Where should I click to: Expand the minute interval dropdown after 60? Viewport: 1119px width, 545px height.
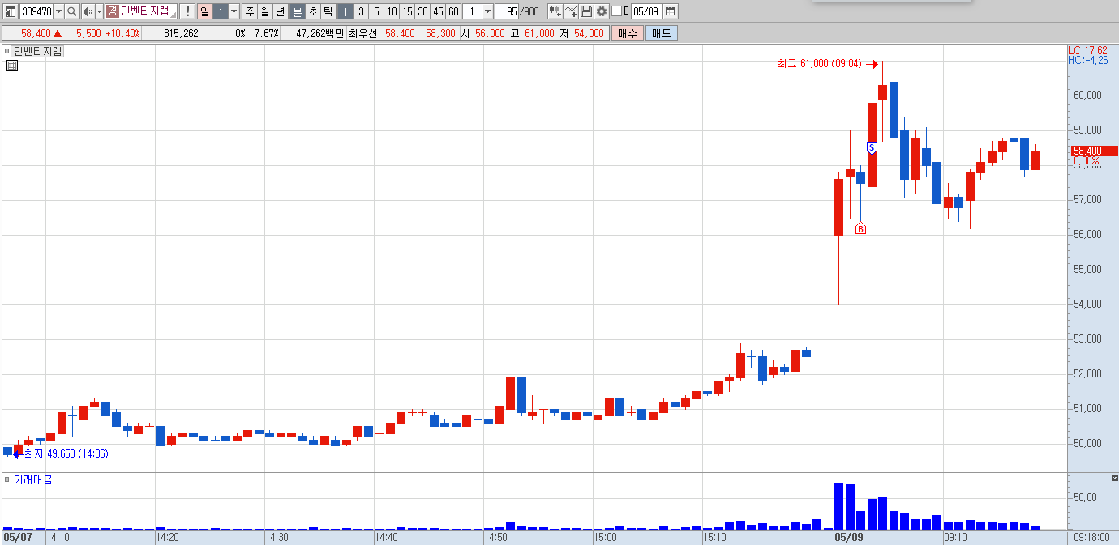[x=487, y=11]
